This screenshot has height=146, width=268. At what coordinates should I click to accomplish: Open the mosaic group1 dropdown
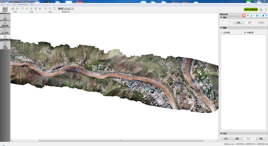65,8
